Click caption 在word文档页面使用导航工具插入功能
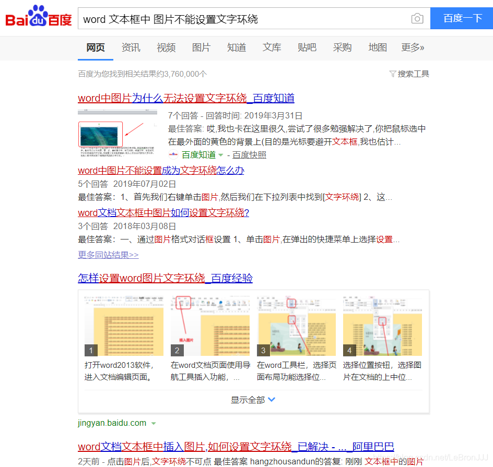Image resolution: width=493 pixels, height=467 pixels. tap(210, 371)
